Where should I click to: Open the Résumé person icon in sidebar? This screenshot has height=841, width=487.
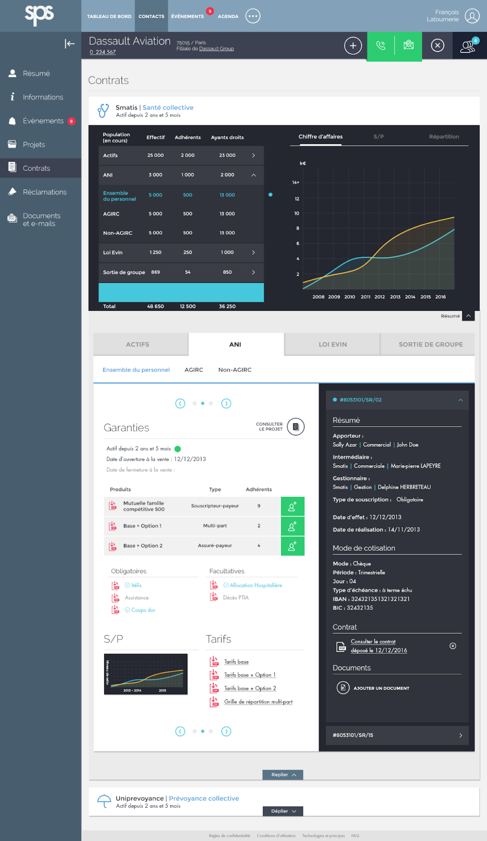pyautogui.click(x=13, y=73)
